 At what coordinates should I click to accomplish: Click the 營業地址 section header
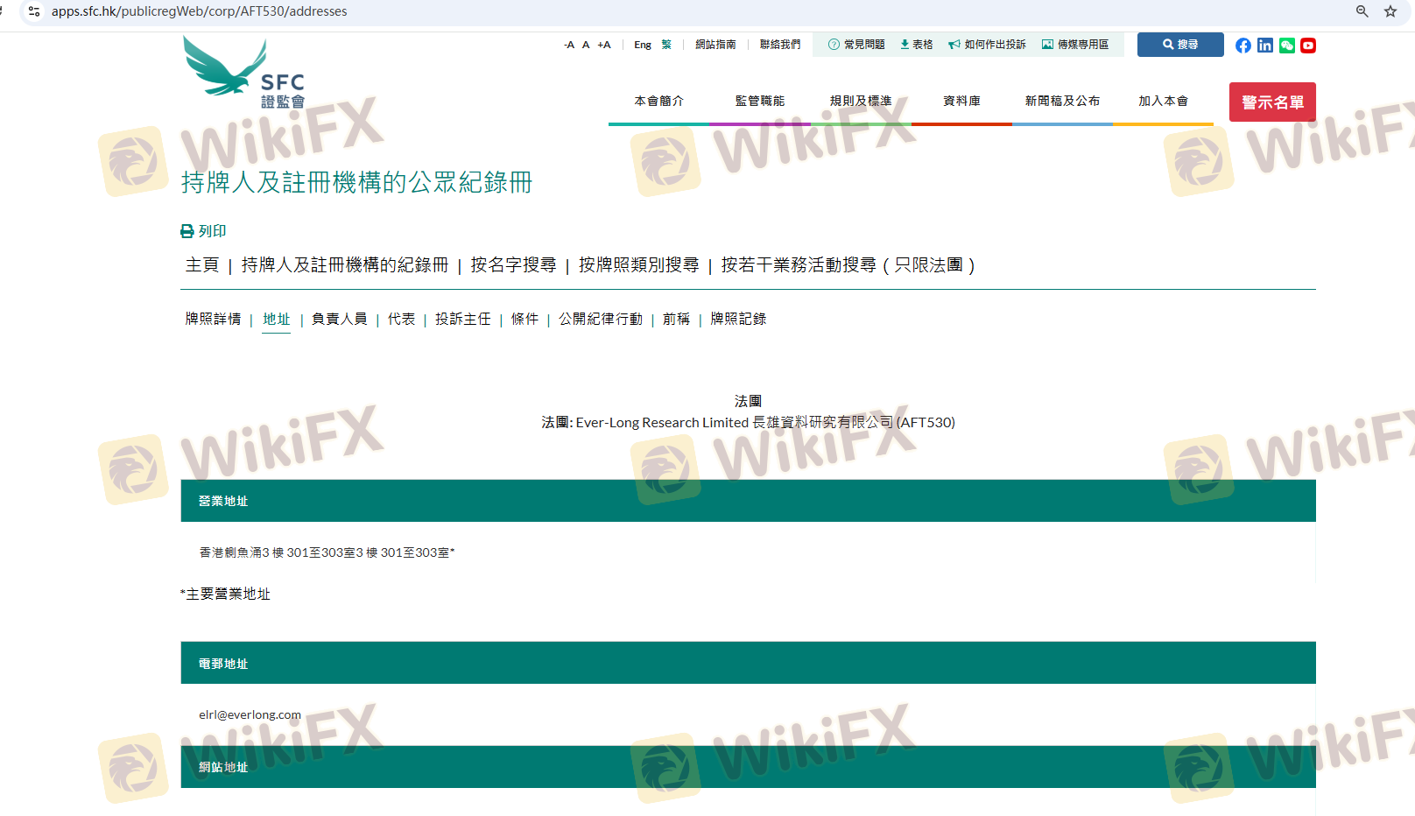click(748, 501)
